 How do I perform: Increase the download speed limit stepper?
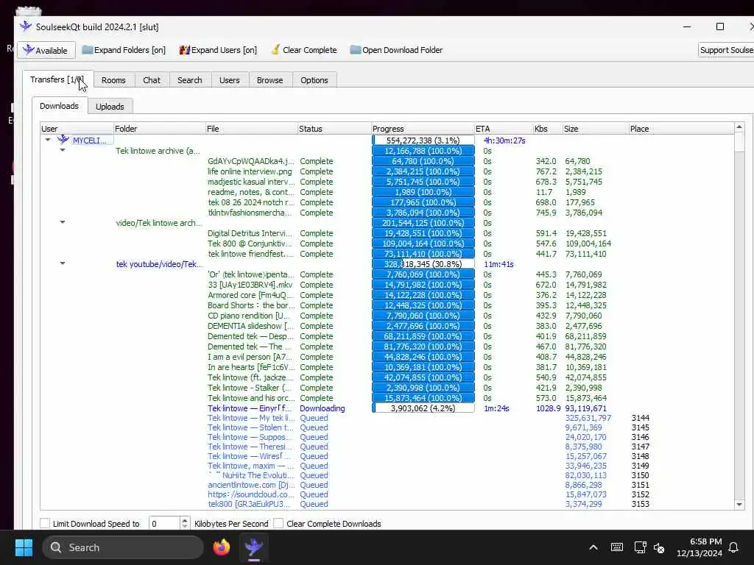[x=185, y=520]
